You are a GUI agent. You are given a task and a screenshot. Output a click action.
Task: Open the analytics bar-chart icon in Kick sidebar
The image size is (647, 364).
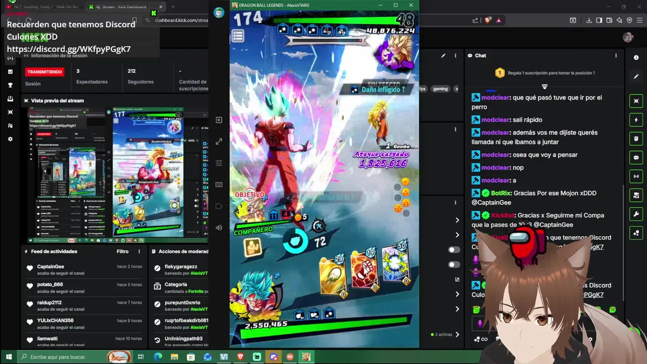pos(10,71)
